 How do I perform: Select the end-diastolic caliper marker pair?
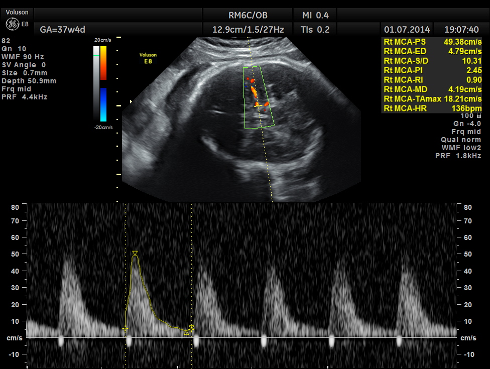(x=189, y=330)
